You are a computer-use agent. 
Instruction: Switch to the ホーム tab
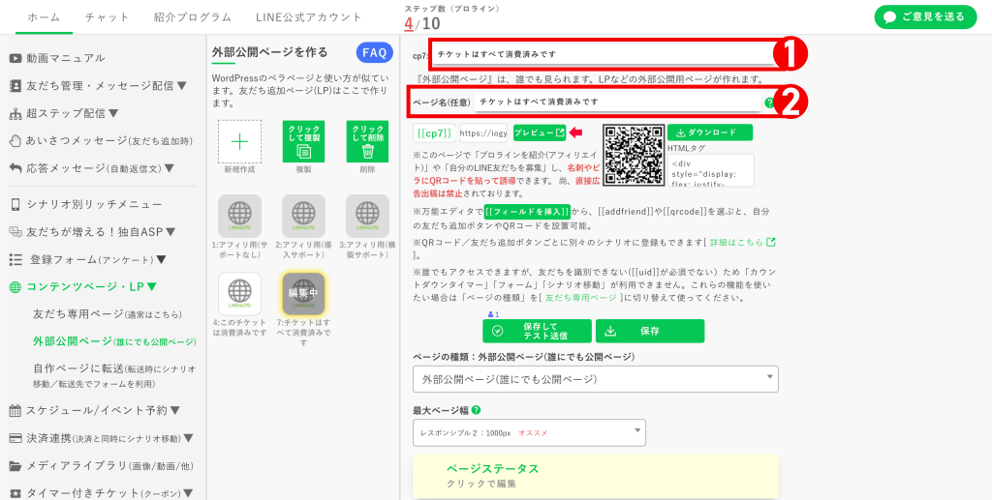pyautogui.click(x=45, y=17)
